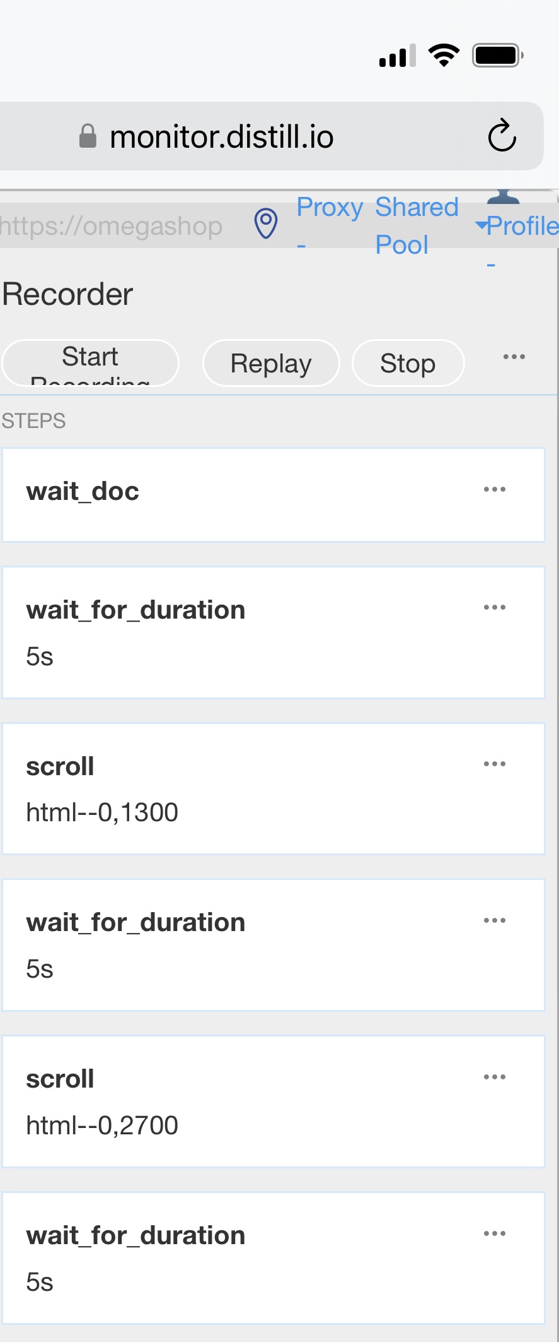This screenshot has height=1342, width=559.
Task: Click the Start Recording button
Action: click(x=91, y=363)
